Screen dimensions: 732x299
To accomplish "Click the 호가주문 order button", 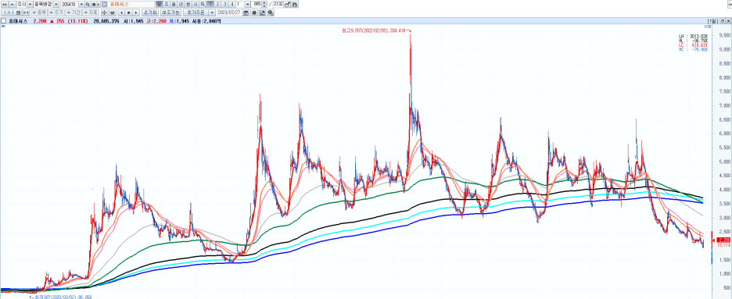I will coord(196,12).
